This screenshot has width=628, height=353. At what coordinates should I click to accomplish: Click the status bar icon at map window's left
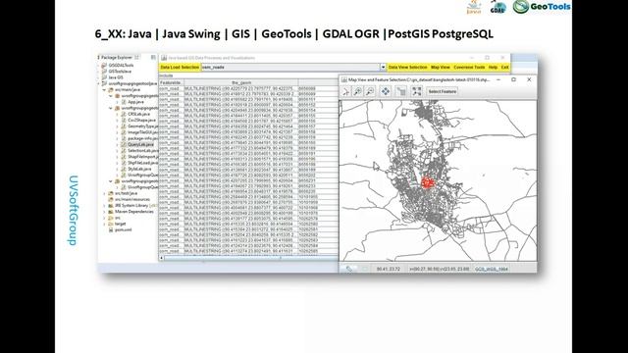click(x=349, y=269)
